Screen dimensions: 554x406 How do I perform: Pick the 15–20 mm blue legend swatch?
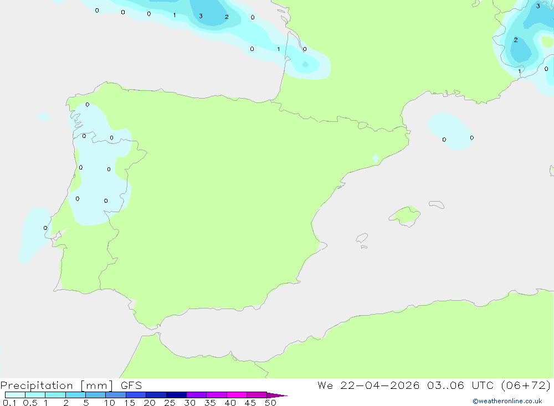(136, 395)
